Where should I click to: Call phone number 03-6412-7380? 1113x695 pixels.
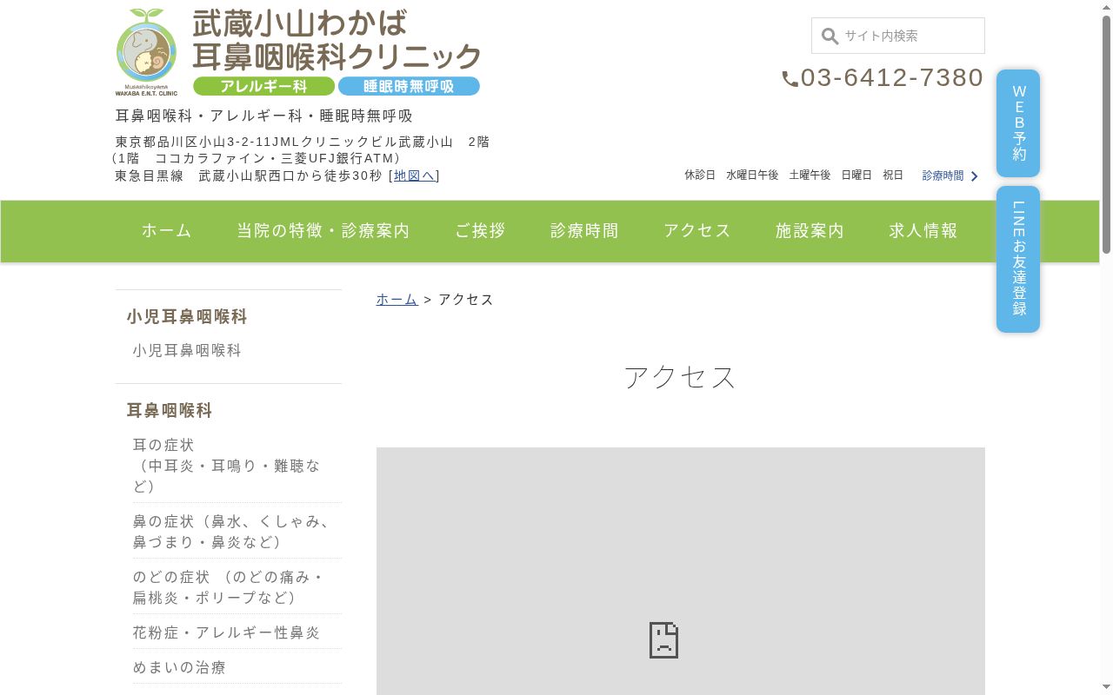(891, 78)
